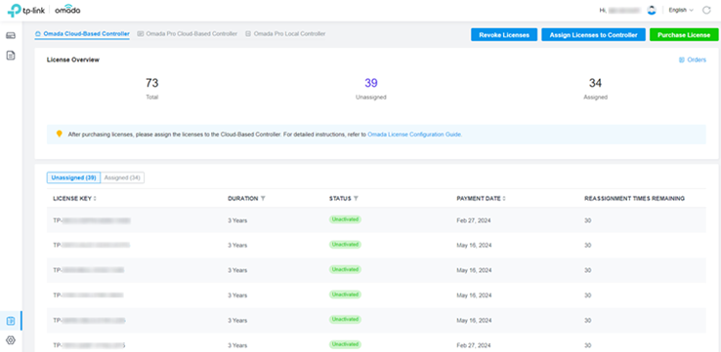This screenshot has width=721, height=352.
Task: Open the user avatar icon
Action: pyautogui.click(x=651, y=10)
